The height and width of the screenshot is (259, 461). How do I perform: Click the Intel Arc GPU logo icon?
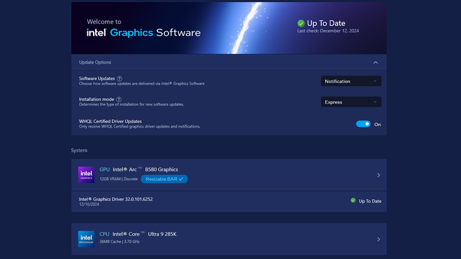click(x=86, y=174)
